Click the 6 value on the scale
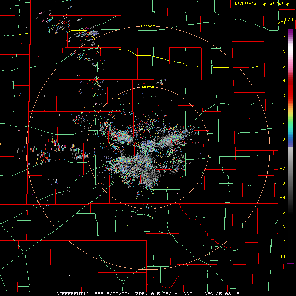 (x=284, y=52)
